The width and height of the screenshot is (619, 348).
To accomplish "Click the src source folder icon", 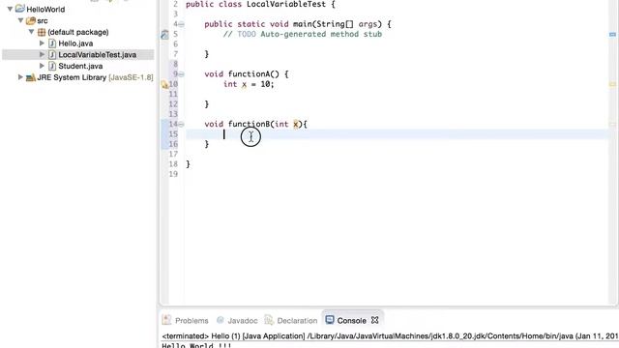I will point(31,20).
